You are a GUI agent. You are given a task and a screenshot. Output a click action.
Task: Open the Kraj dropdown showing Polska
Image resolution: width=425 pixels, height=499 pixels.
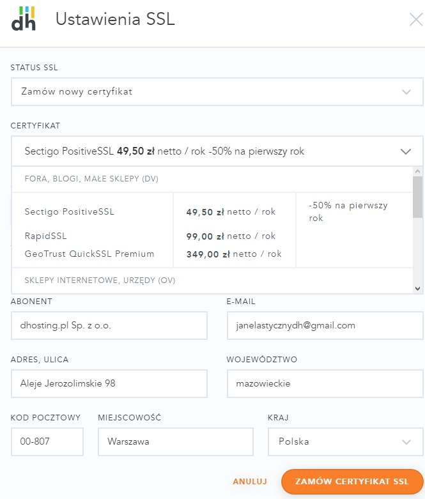pos(345,441)
